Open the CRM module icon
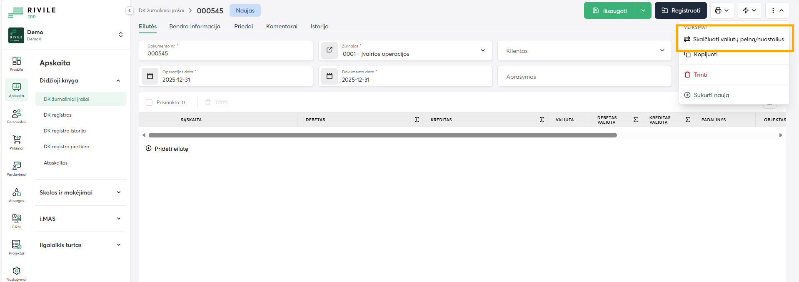This screenshot has height=282, width=799. coord(16,221)
